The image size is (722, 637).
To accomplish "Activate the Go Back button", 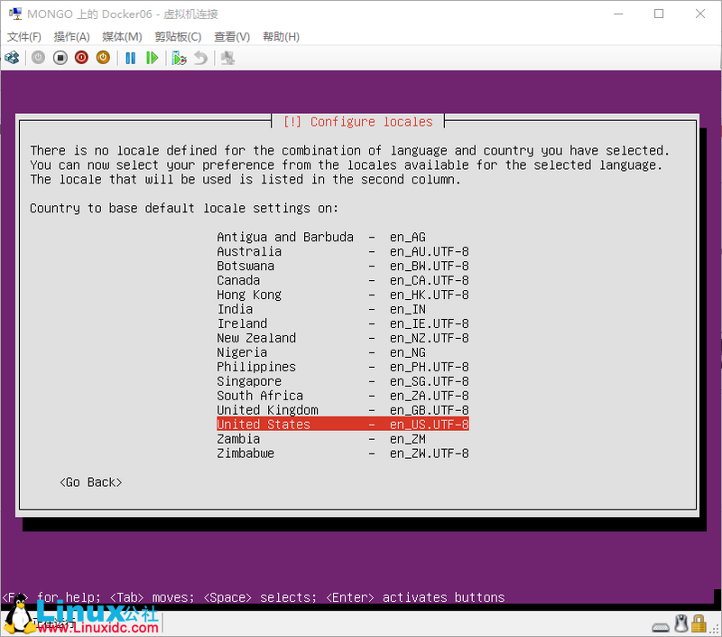I will tap(89, 482).
